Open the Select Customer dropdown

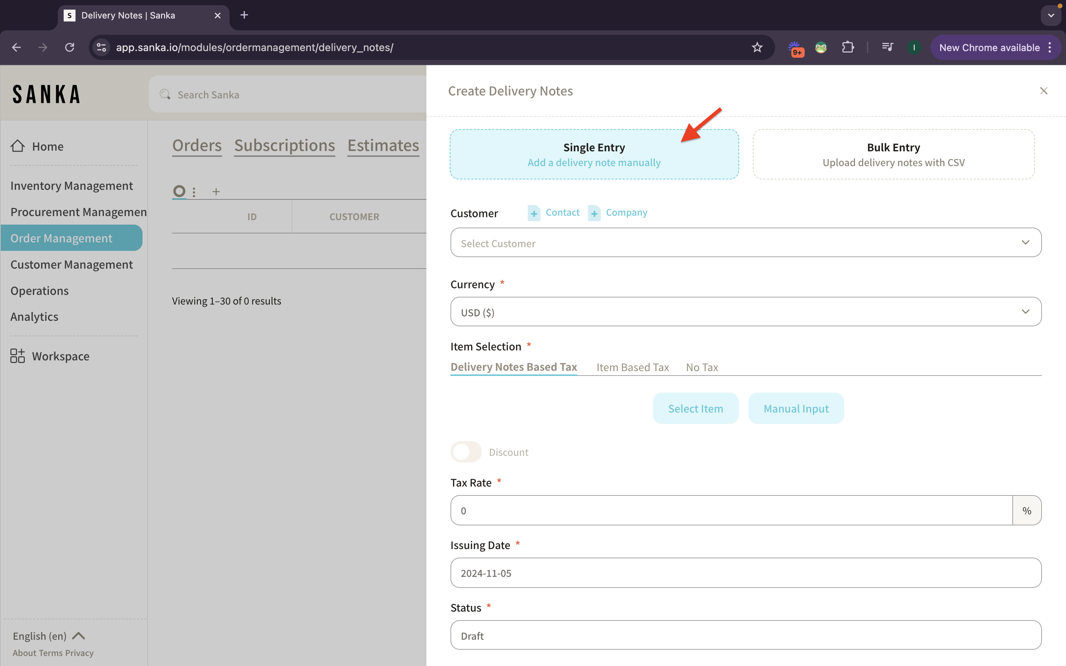point(745,243)
